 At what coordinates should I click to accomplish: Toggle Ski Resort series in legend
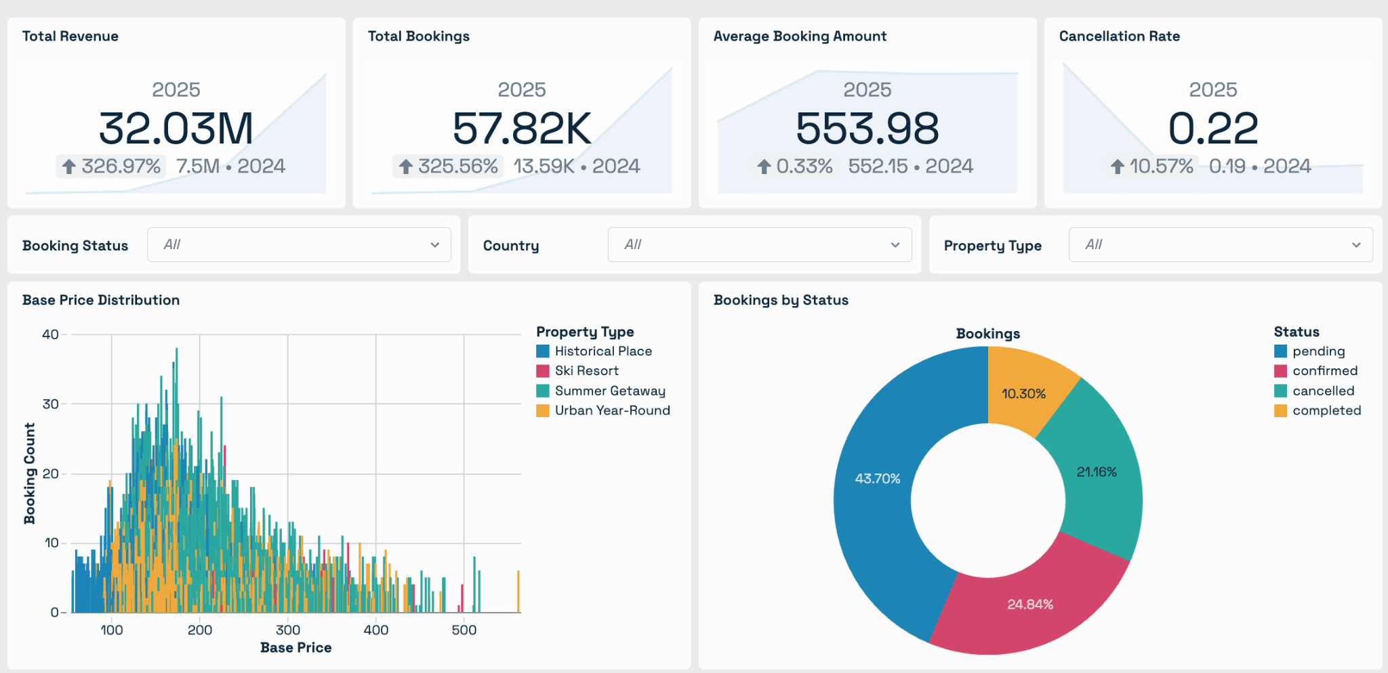point(577,371)
